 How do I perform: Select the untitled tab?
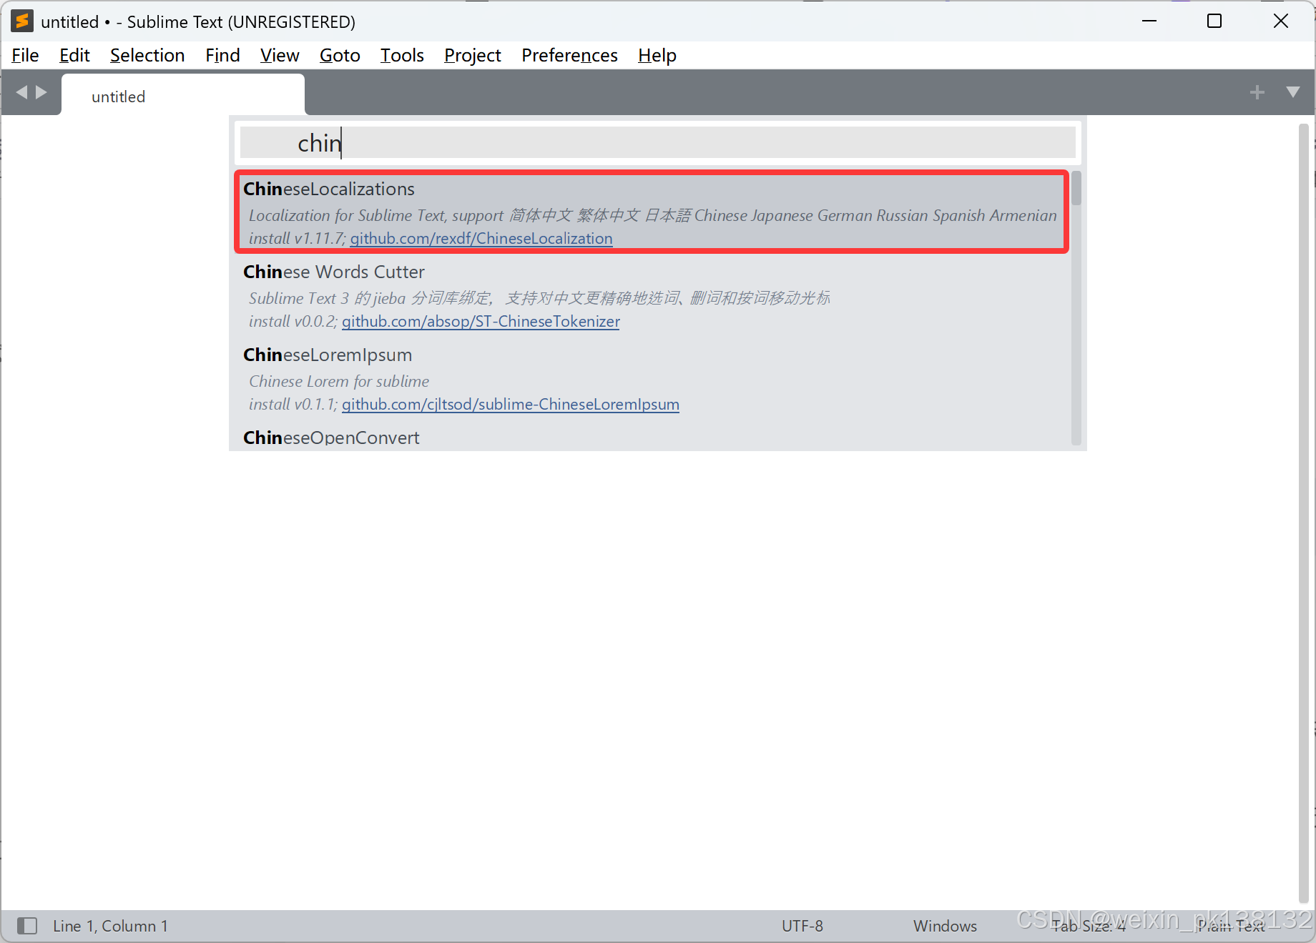click(x=183, y=96)
